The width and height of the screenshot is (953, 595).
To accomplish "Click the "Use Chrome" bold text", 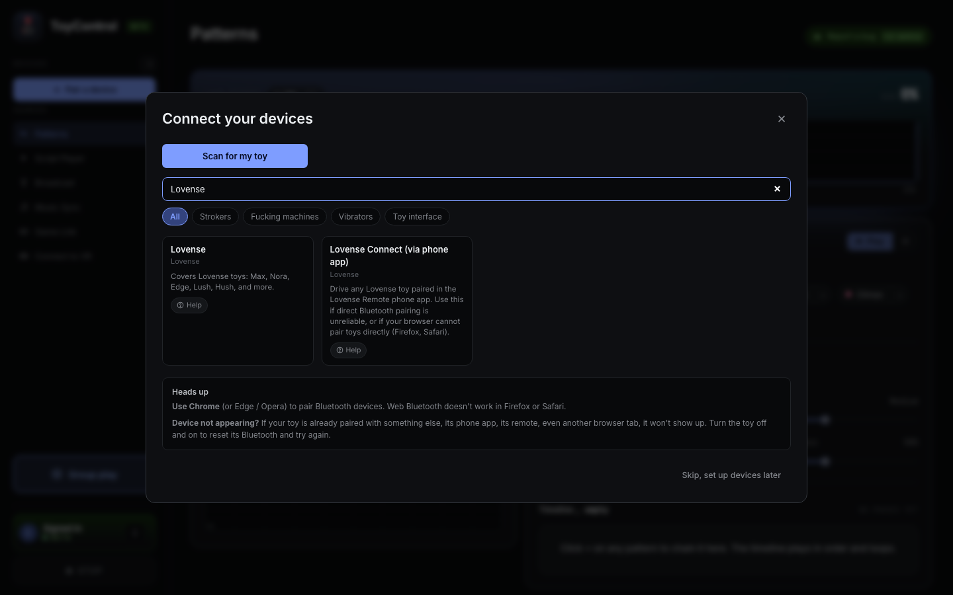I will click(196, 407).
